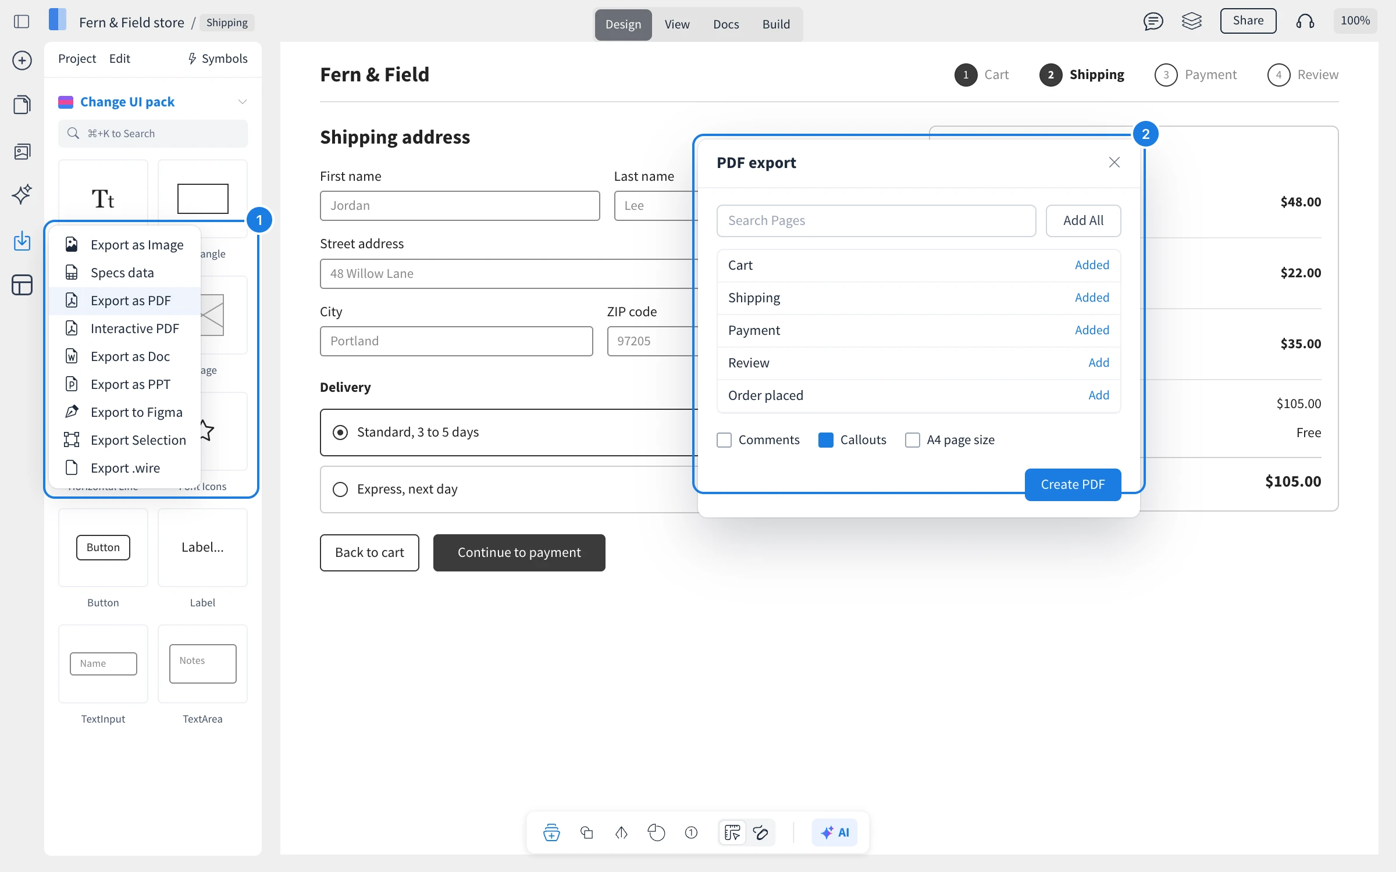The width and height of the screenshot is (1396, 872).
Task: Select Express, next day delivery
Action: 340,489
